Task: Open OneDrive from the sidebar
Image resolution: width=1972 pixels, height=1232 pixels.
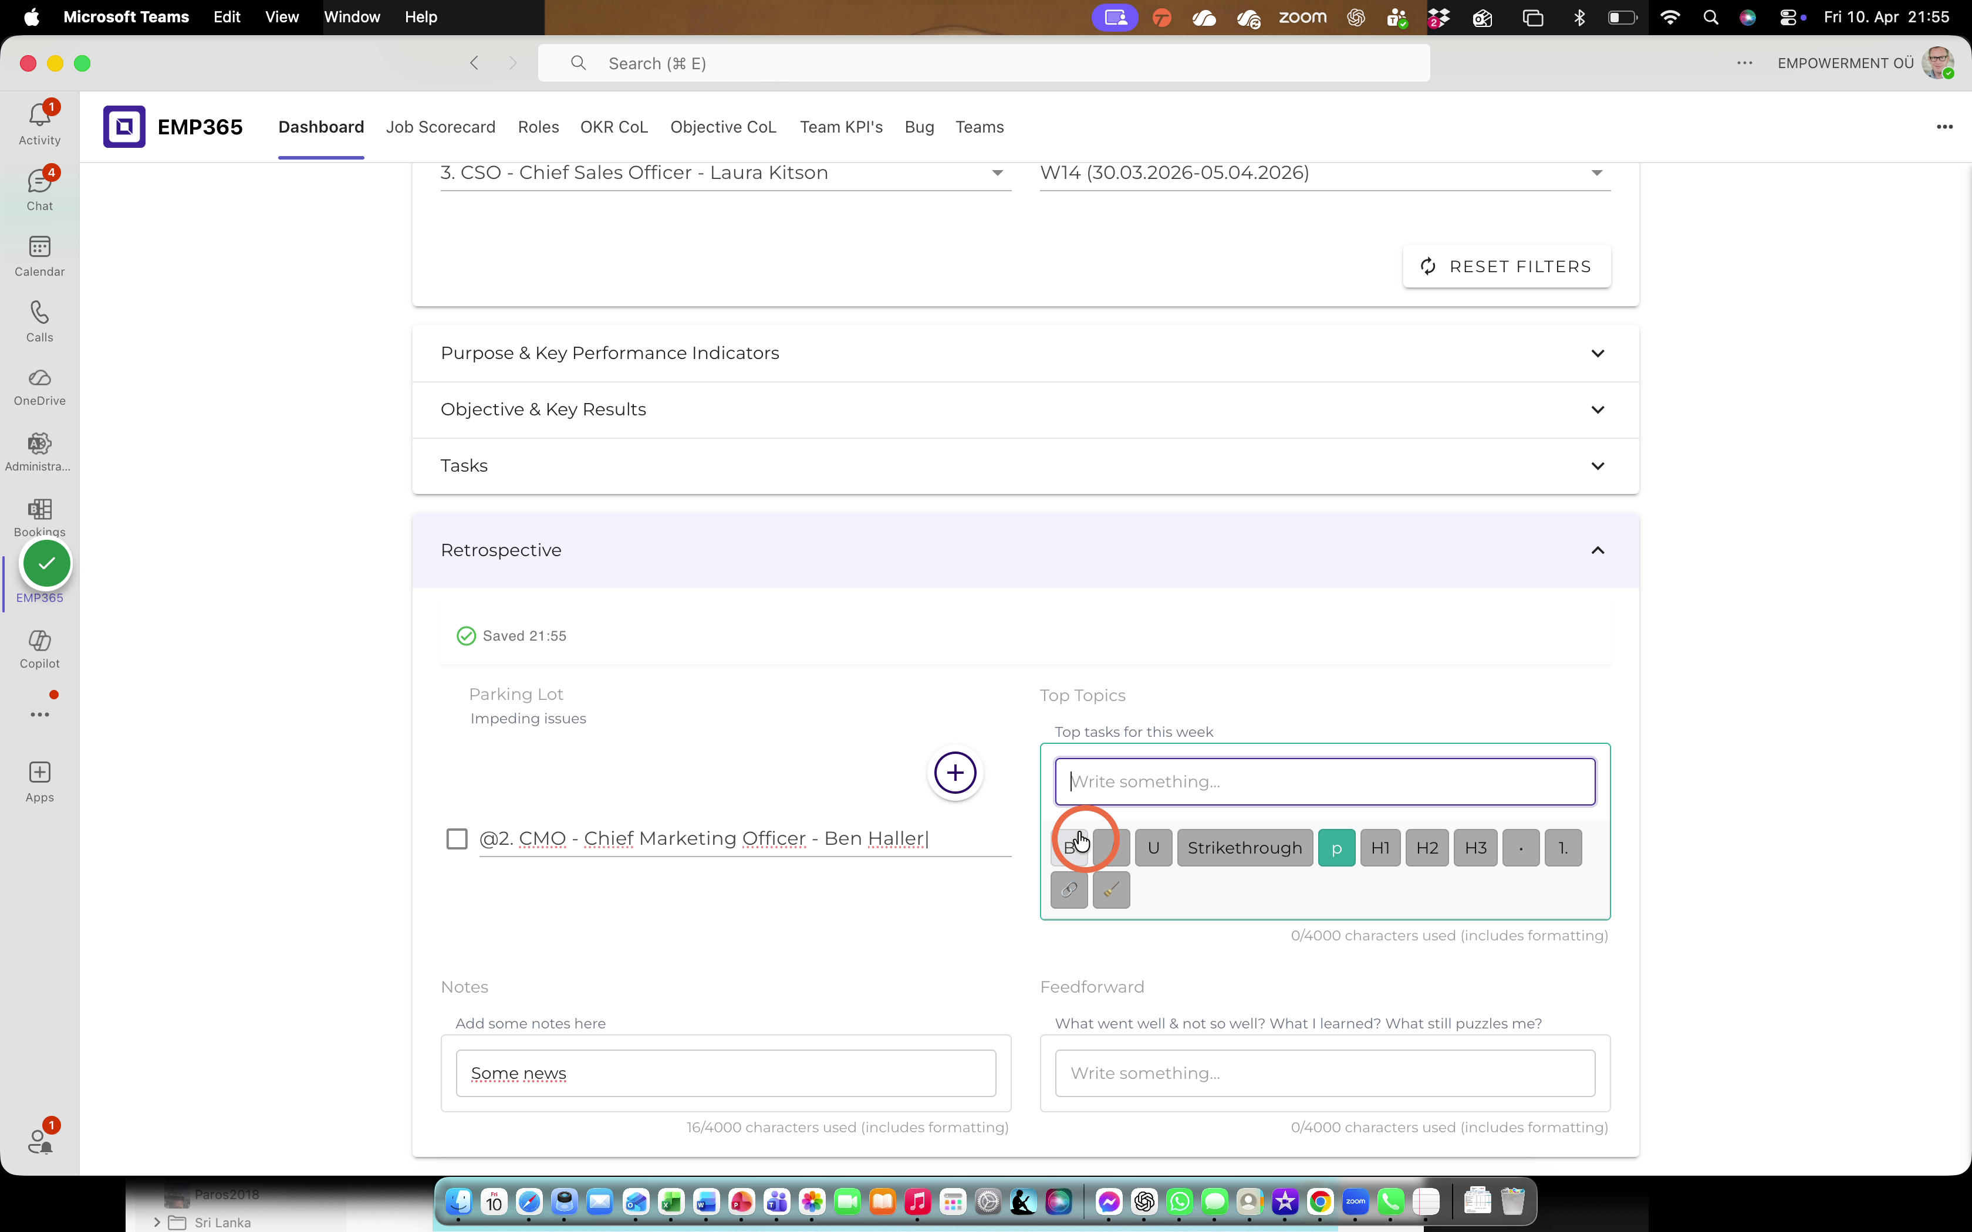Action: pyautogui.click(x=39, y=387)
